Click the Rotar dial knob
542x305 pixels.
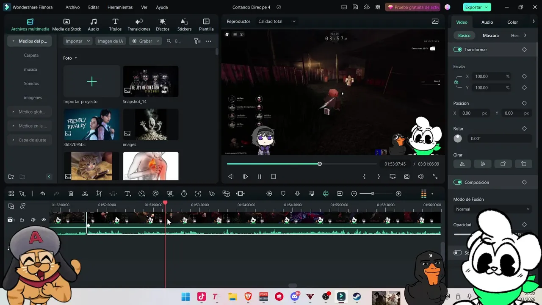coord(458,139)
